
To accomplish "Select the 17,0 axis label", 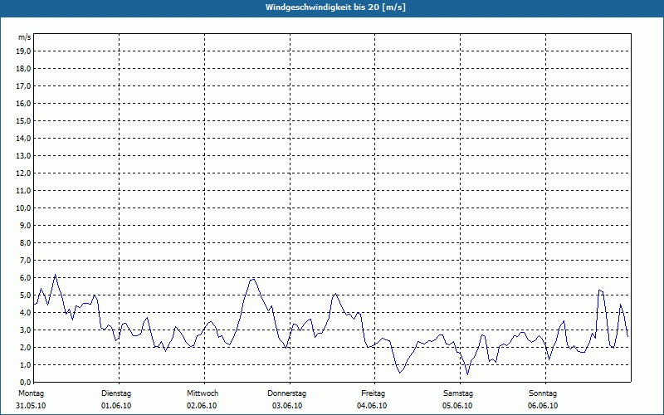I will [24, 86].
